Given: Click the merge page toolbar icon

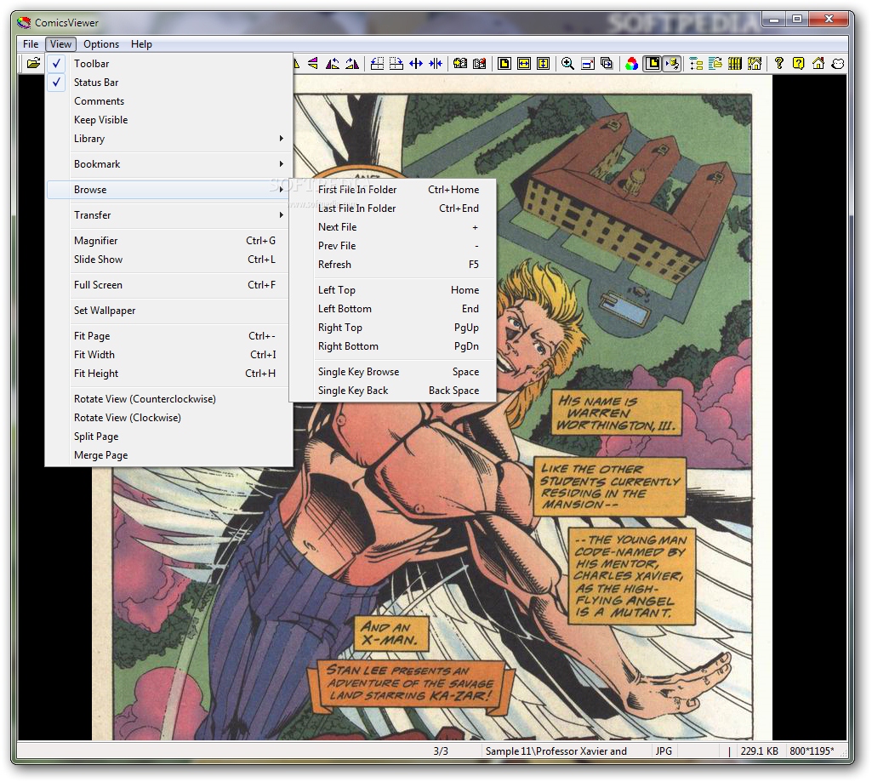Looking at the screenshot, I should coord(396,64).
